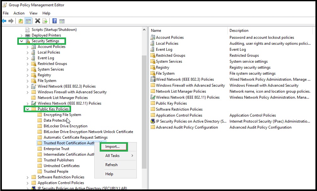The height and width of the screenshot is (191, 317).
Task: Click the Up One Level folder icon
Action: (x=20, y=21)
